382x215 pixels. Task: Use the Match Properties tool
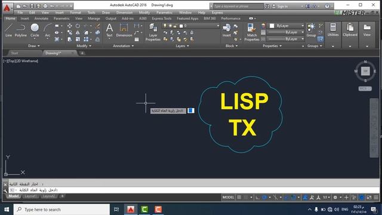click(252, 32)
